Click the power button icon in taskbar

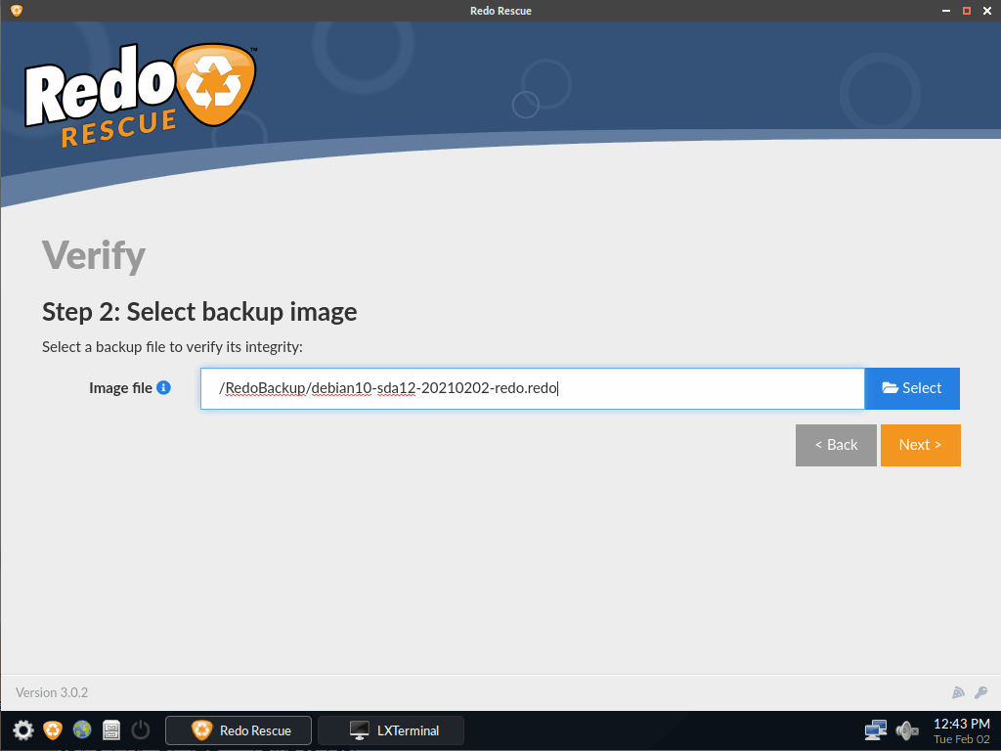click(141, 729)
